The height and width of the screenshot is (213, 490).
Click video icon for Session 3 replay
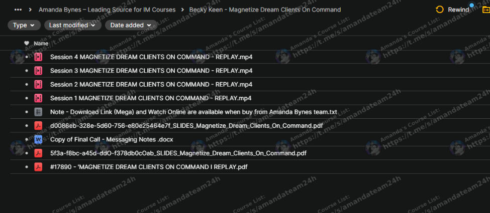[x=38, y=71]
